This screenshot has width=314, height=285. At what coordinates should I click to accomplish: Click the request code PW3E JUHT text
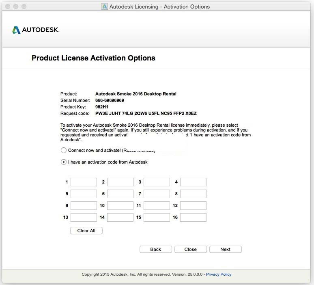146,113
